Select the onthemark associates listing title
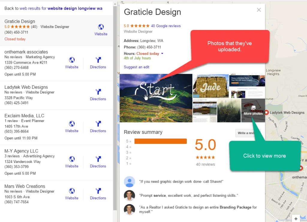 (x=26, y=52)
